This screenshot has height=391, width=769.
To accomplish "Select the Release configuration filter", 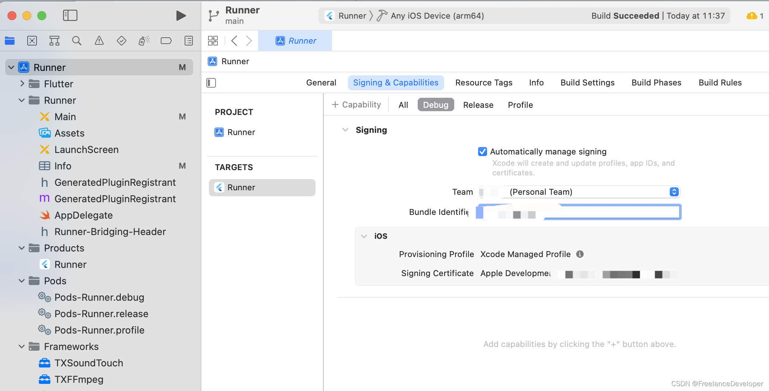I will [x=478, y=105].
